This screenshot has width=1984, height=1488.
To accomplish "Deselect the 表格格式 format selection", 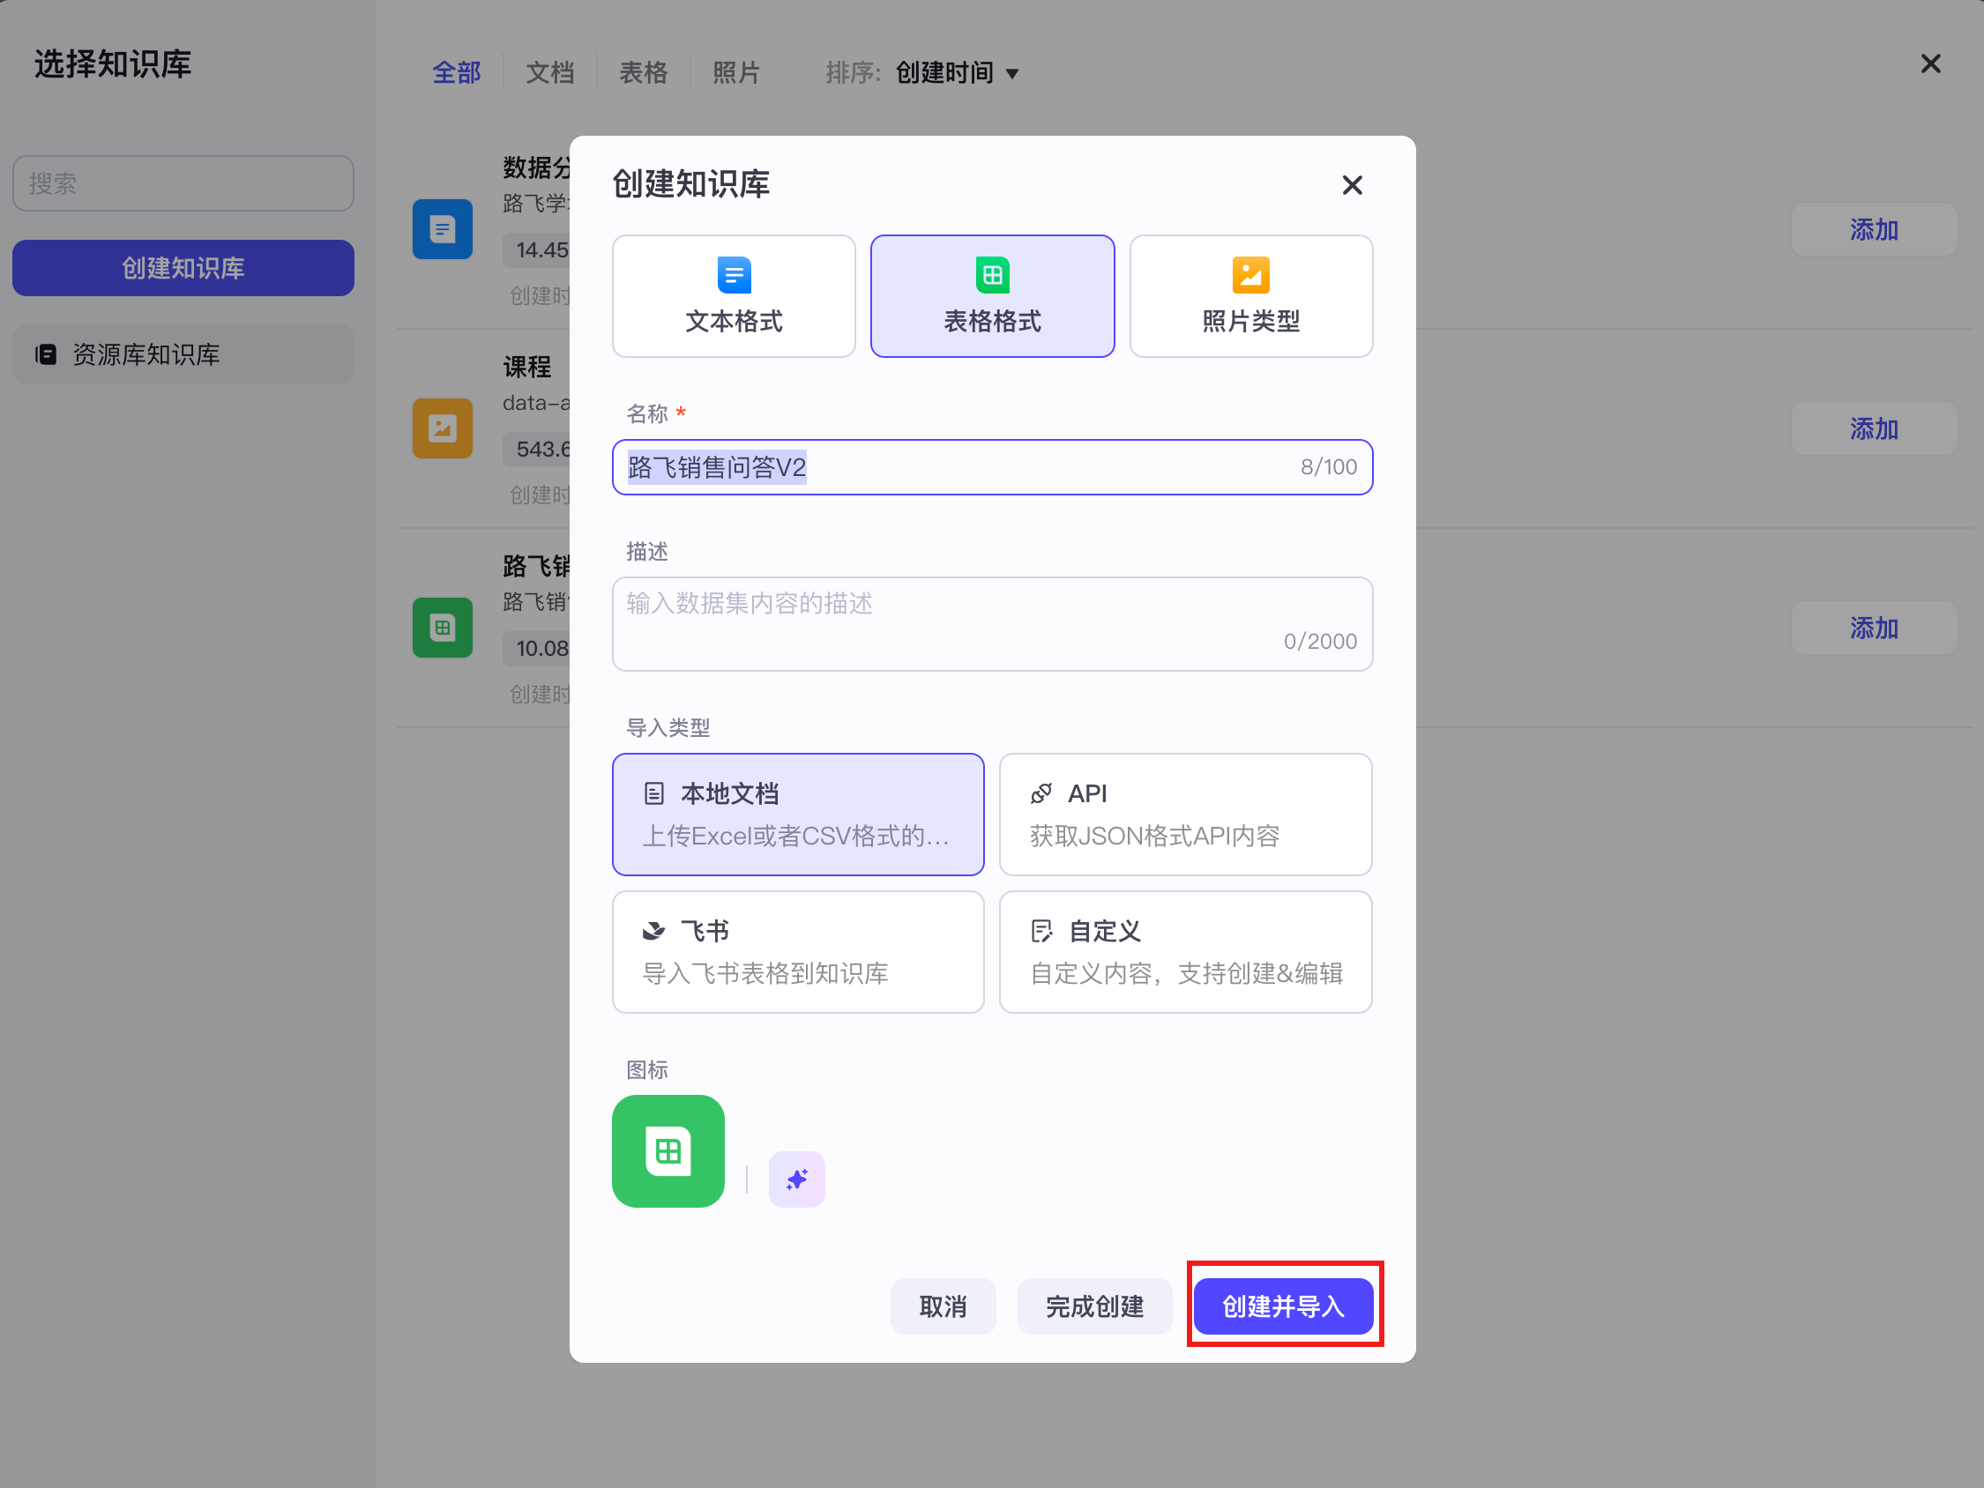I will 991,296.
